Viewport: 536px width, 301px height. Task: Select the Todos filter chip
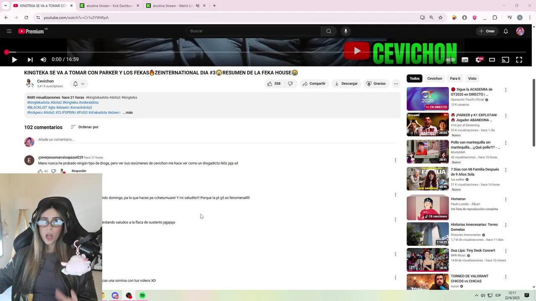point(415,79)
